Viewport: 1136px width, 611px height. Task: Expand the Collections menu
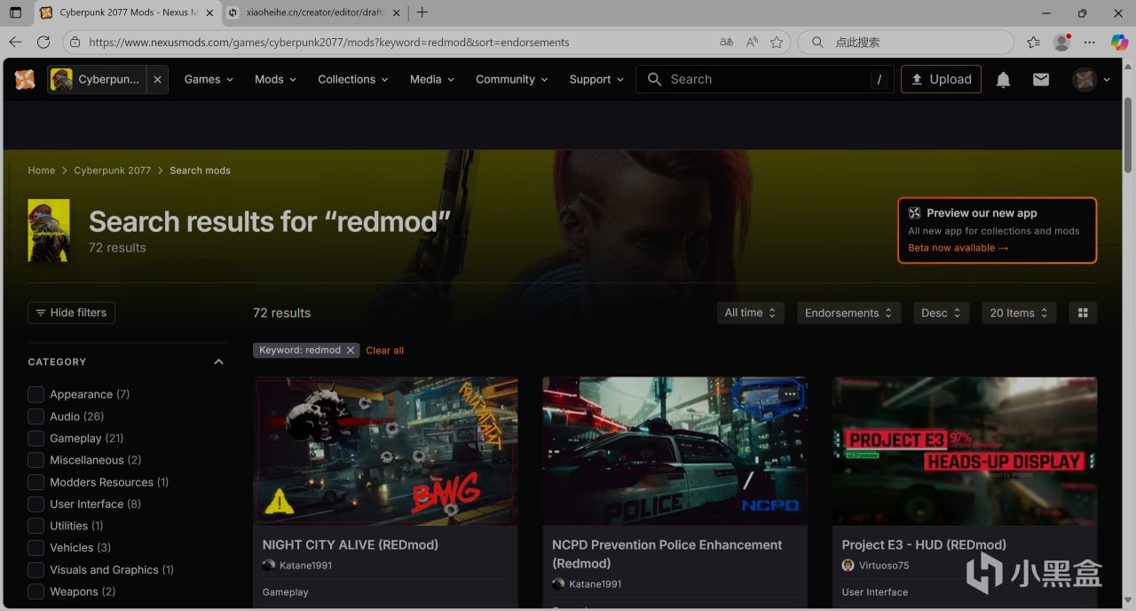point(353,79)
